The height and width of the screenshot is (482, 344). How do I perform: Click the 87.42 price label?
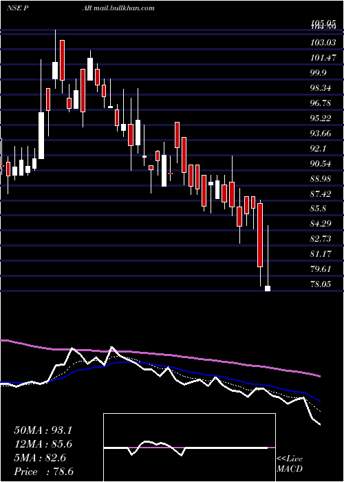point(321,193)
